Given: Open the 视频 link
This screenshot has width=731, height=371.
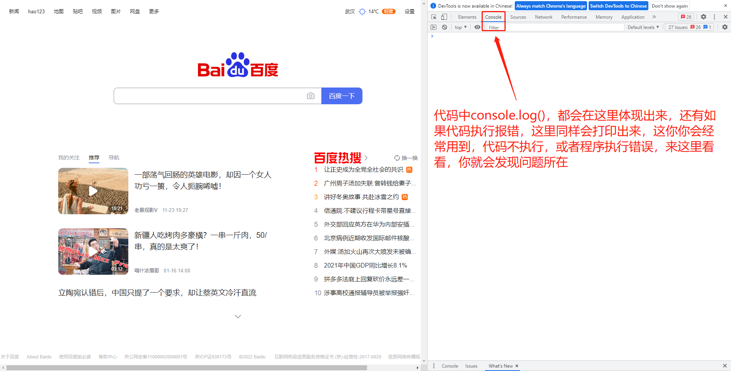Looking at the screenshot, I should pos(97,11).
